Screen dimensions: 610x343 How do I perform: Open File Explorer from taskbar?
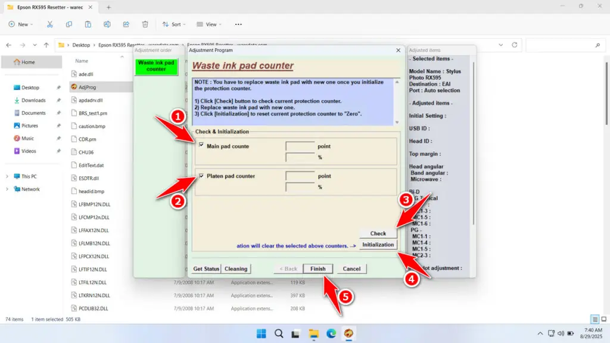click(313, 333)
